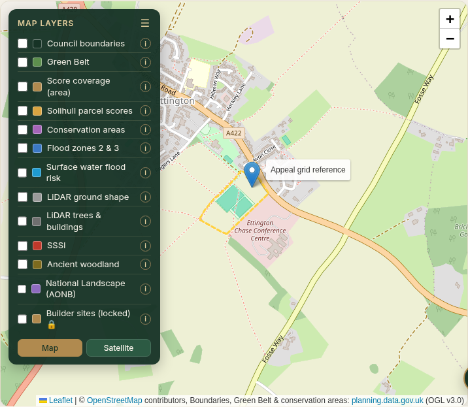Tick the Ancient woodland checkbox

coord(22,264)
